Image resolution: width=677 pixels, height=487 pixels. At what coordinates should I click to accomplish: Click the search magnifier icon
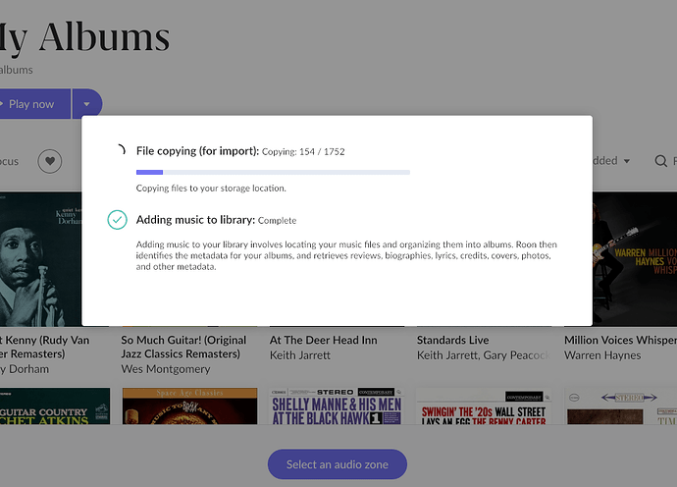[660, 161]
